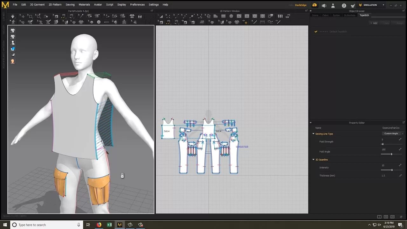
Task: Click the Assign topstitch button
Action: click(398, 23)
